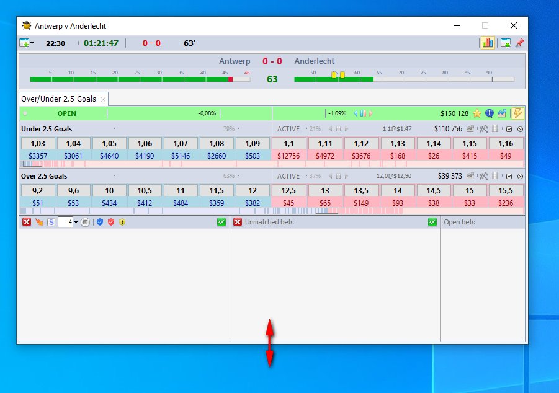Click green checkmark in Unmatched bets panel
This screenshot has height=393, width=559.
tap(432, 222)
